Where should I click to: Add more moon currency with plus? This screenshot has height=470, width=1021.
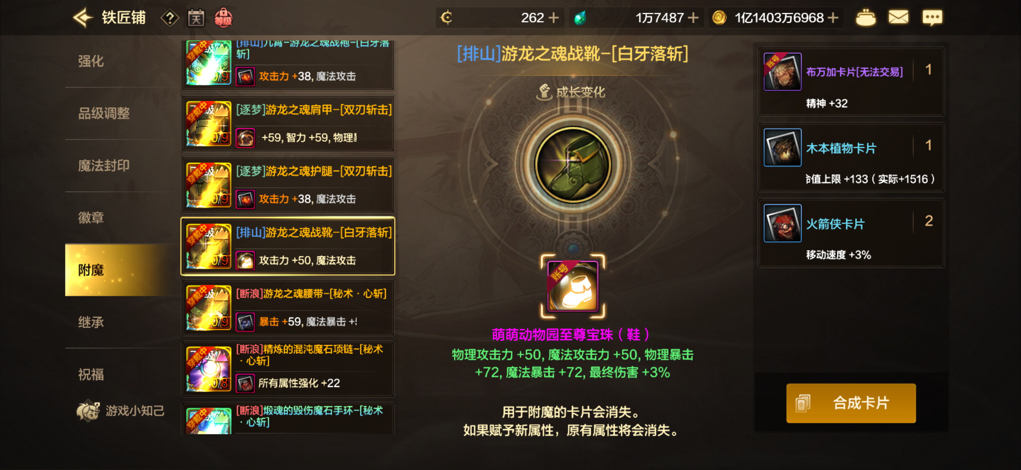[553, 18]
